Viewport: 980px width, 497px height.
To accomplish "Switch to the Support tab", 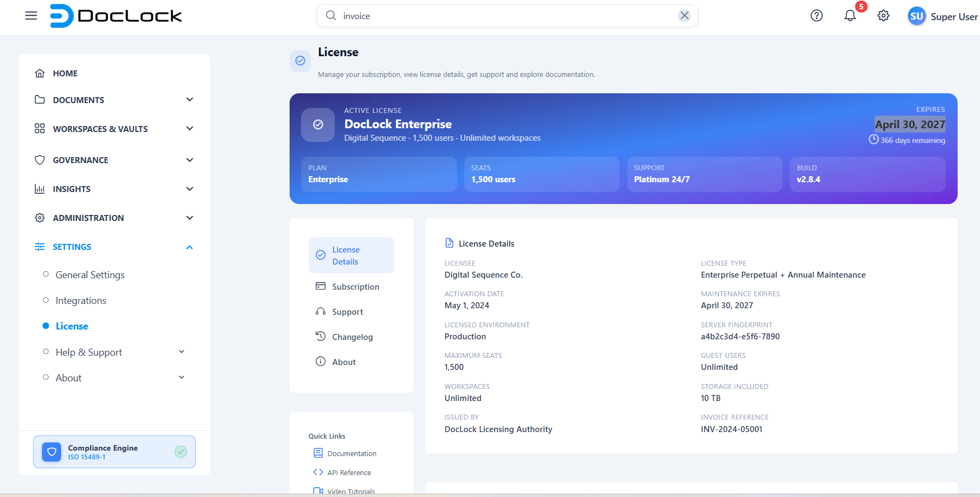I will (351, 312).
